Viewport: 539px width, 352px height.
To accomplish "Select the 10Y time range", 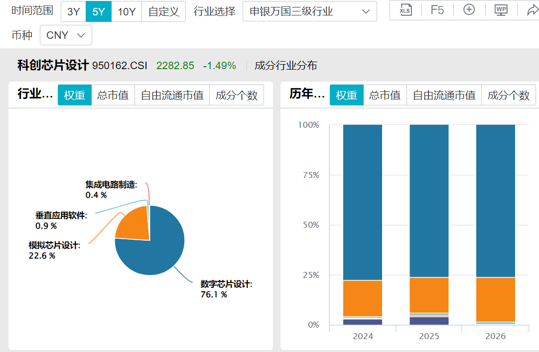I will pos(127,11).
